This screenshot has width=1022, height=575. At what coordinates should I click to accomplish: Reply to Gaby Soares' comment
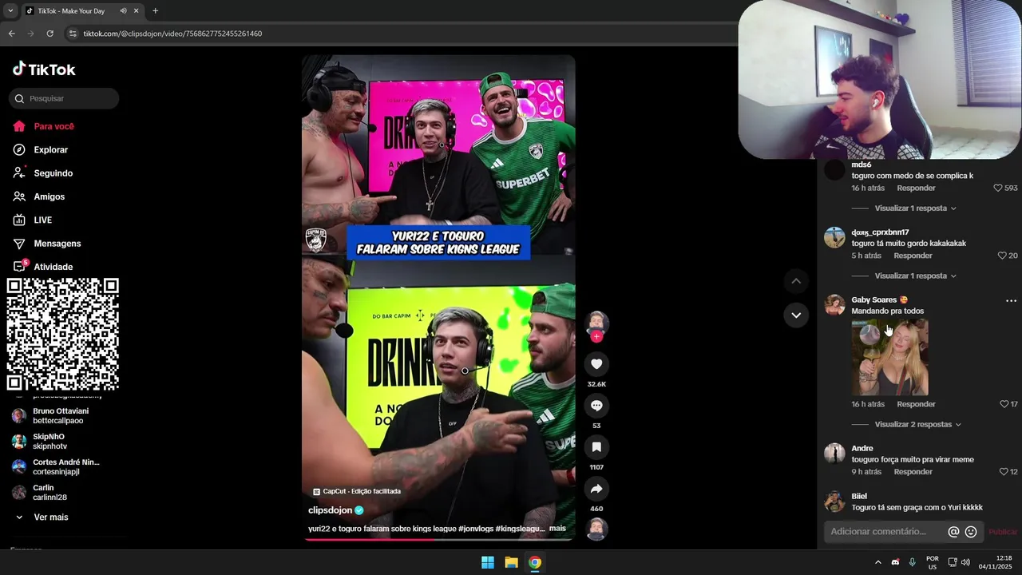click(x=916, y=404)
